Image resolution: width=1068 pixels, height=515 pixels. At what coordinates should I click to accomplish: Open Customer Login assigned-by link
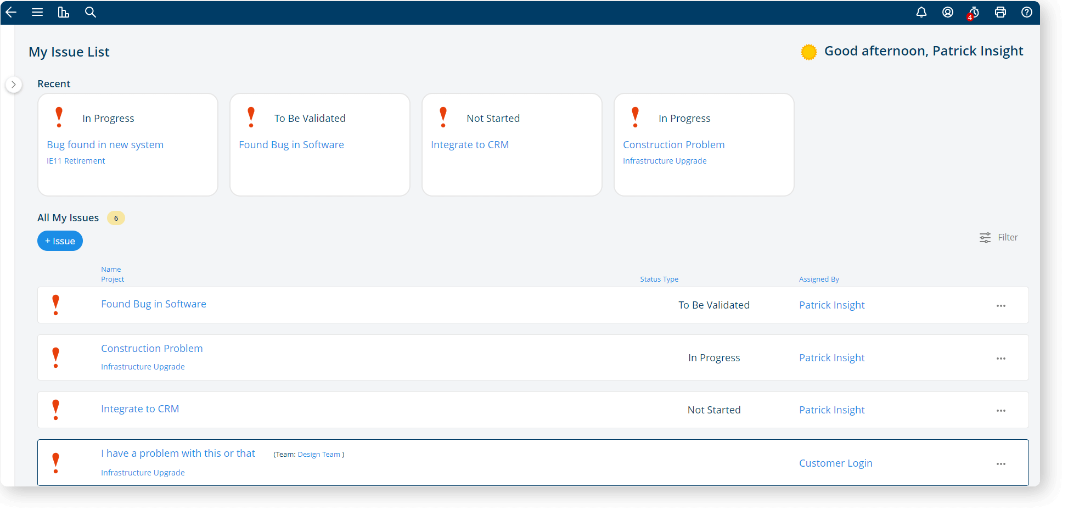pos(836,463)
